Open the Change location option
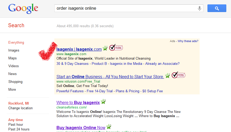Viewport: 231px width, 132px height. 20,108
